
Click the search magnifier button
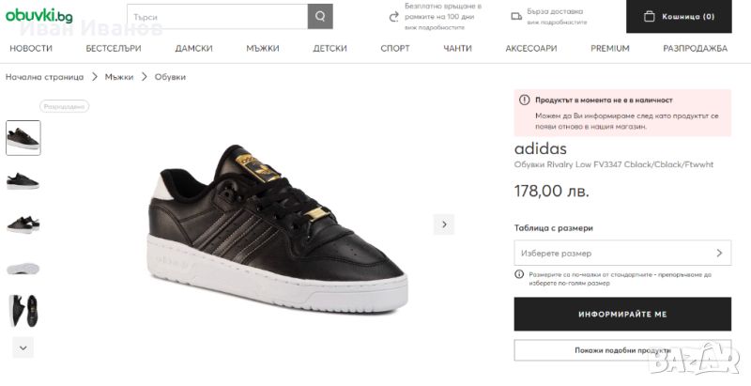click(x=320, y=16)
